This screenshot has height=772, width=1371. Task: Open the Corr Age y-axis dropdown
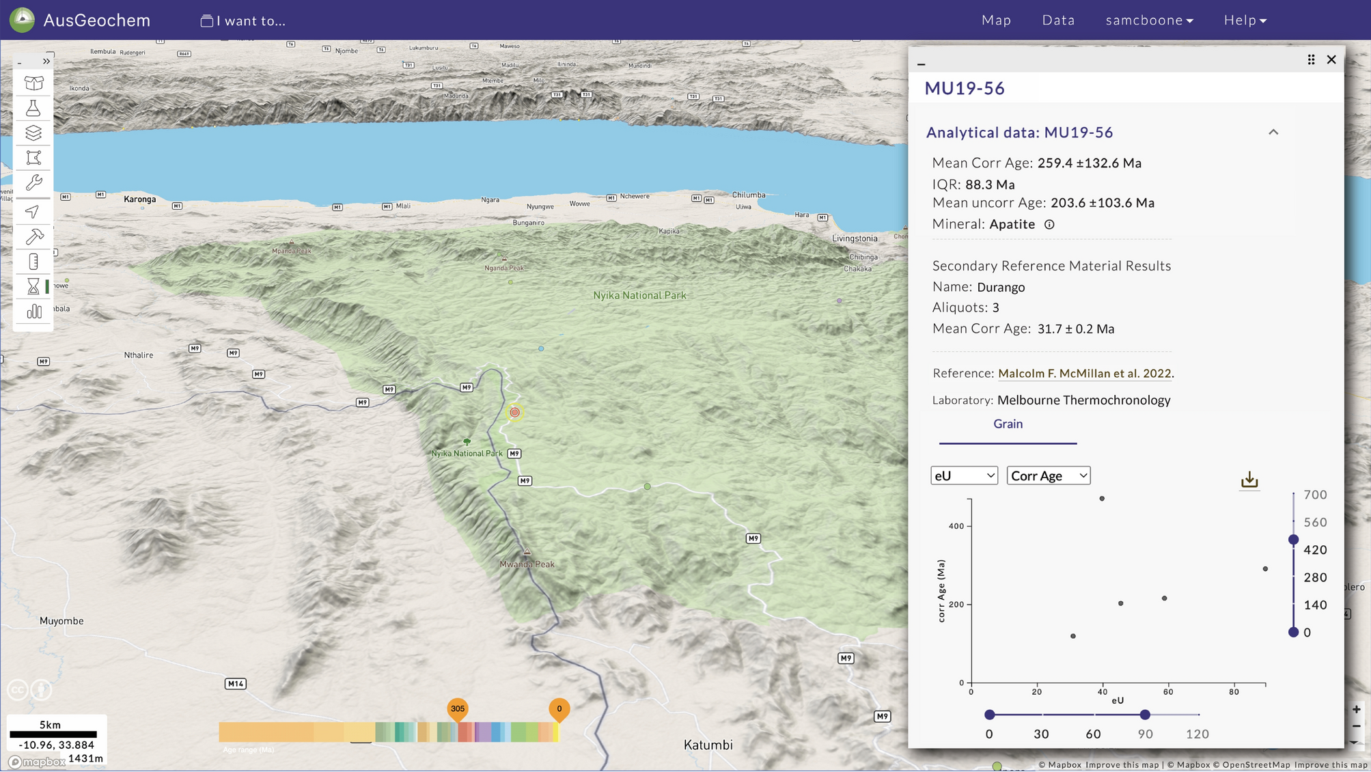point(1048,475)
